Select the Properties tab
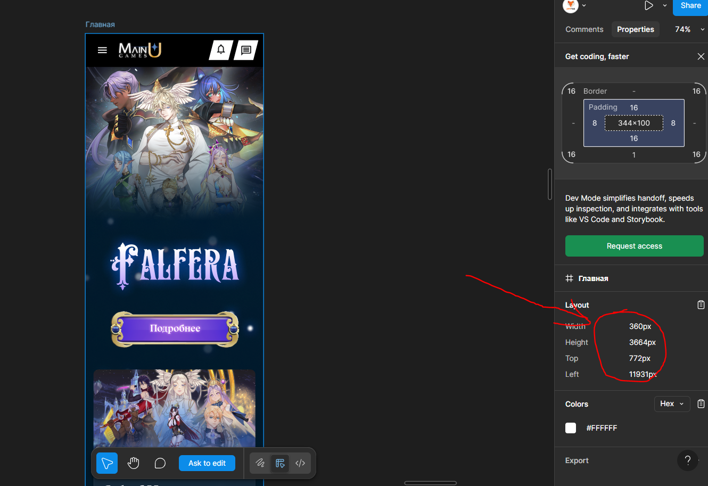 [635, 29]
